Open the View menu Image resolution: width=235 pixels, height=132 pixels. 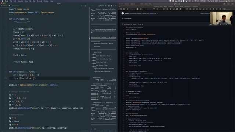click(x=26, y=1)
